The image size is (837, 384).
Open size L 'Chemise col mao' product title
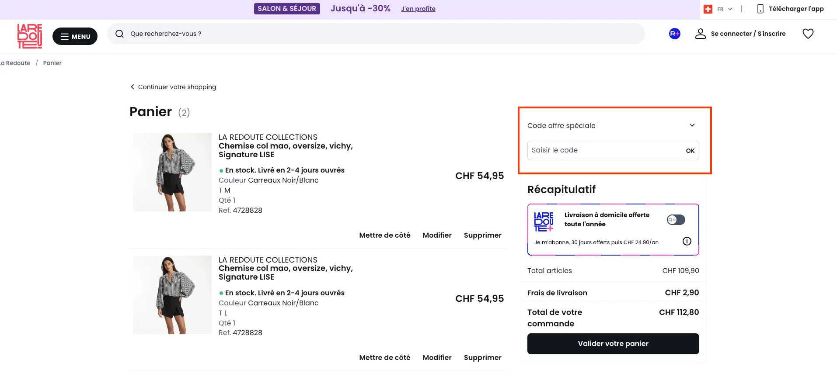(x=286, y=273)
